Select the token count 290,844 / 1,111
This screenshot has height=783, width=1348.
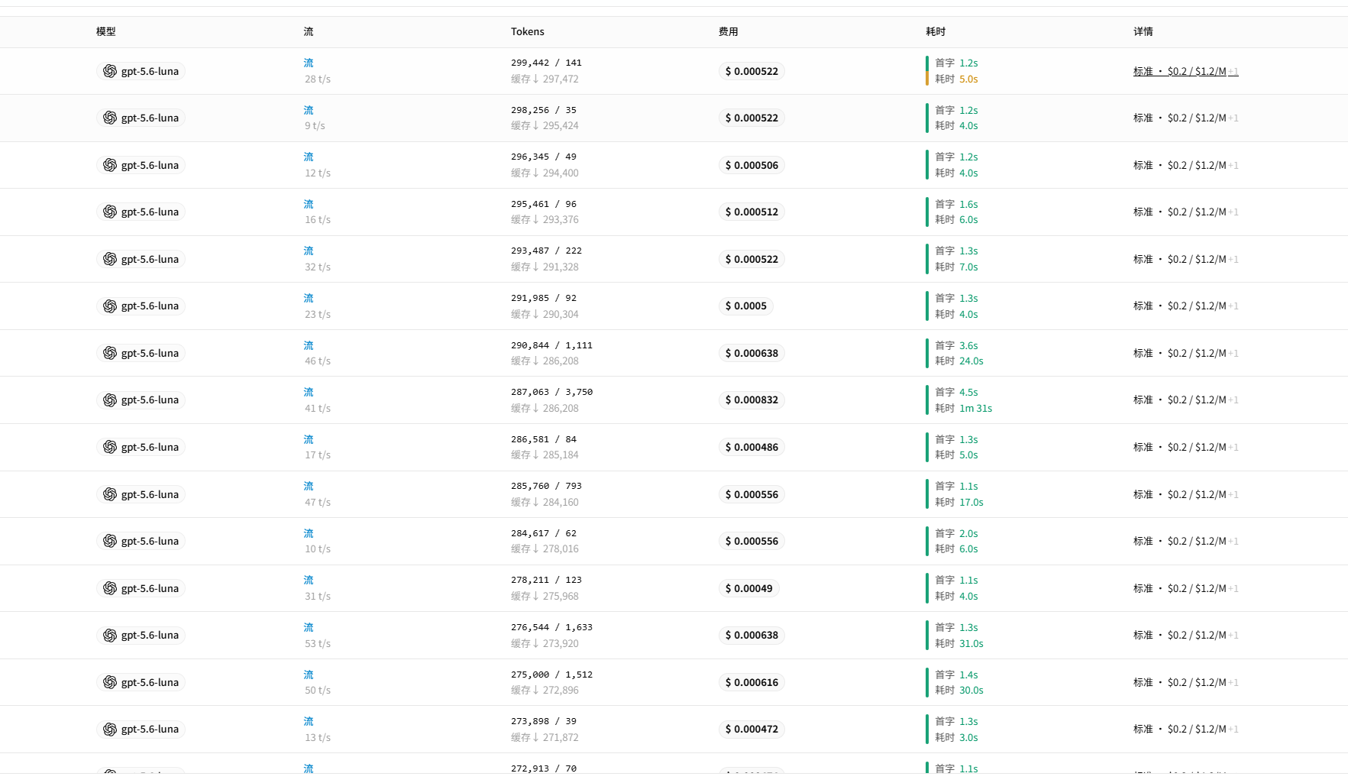pyautogui.click(x=551, y=345)
